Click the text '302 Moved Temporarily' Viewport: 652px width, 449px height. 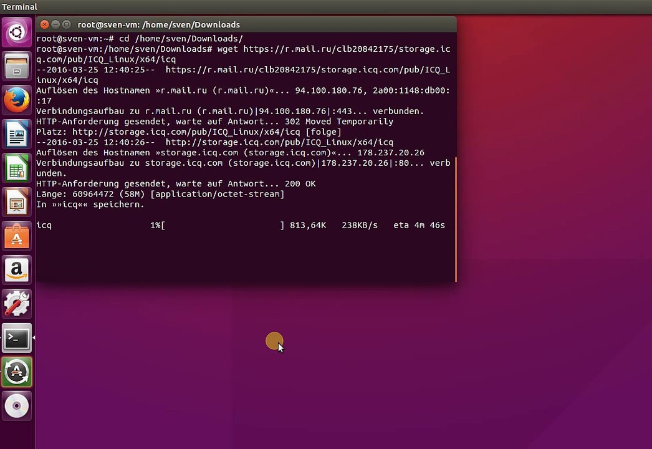pyautogui.click(x=339, y=122)
